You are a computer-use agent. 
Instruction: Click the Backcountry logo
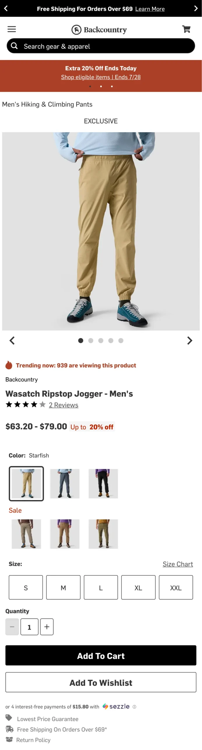99,30
